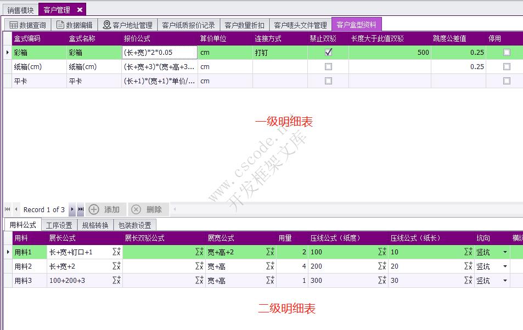The width and height of the screenshot is (523, 330).
Task: Open formula editor for 用料1 压线公式(纸长)
Action: click(x=468, y=252)
